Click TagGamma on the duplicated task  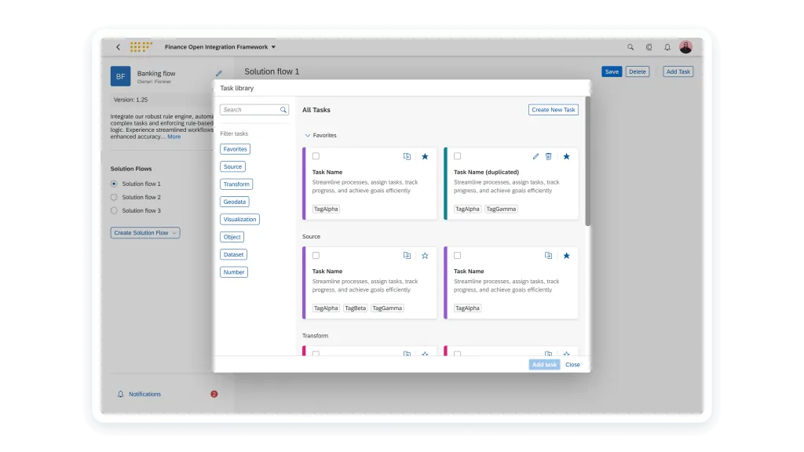click(501, 209)
